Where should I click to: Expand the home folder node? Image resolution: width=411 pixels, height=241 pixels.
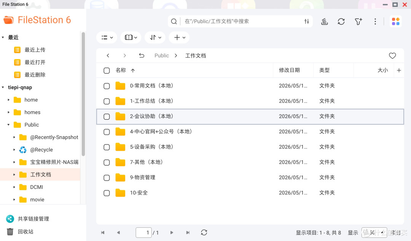pyautogui.click(x=8, y=100)
